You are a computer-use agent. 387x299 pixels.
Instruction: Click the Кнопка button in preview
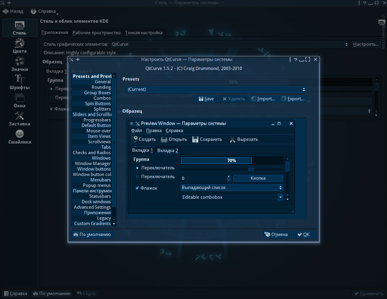tap(258, 178)
